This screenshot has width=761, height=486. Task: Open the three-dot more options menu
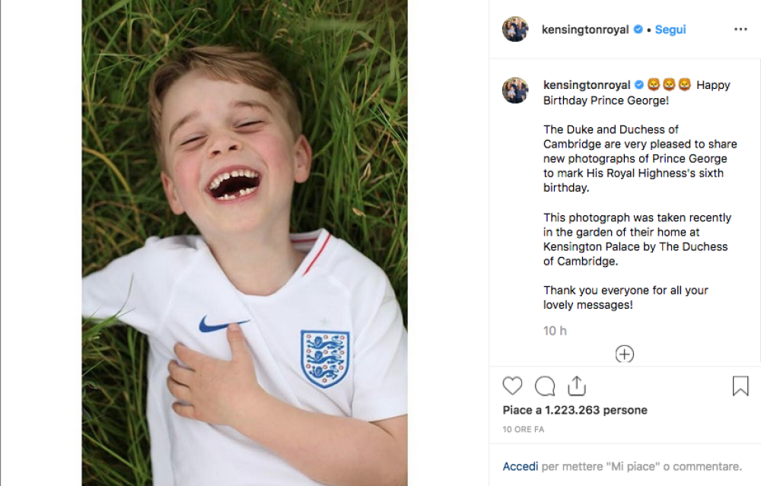pyautogui.click(x=740, y=30)
